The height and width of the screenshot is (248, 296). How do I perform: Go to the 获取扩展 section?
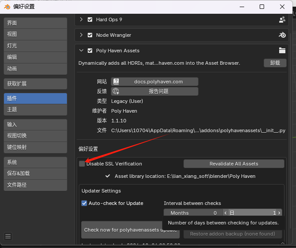(x=35, y=84)
